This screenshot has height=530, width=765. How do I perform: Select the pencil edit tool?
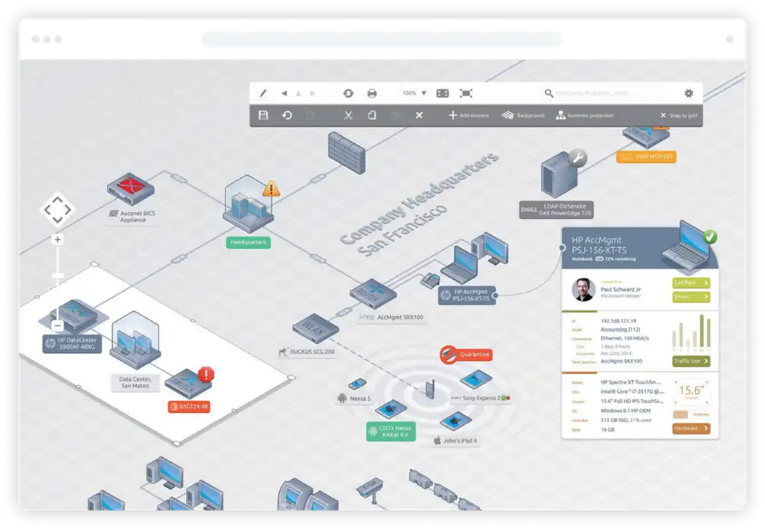point(263,93)
